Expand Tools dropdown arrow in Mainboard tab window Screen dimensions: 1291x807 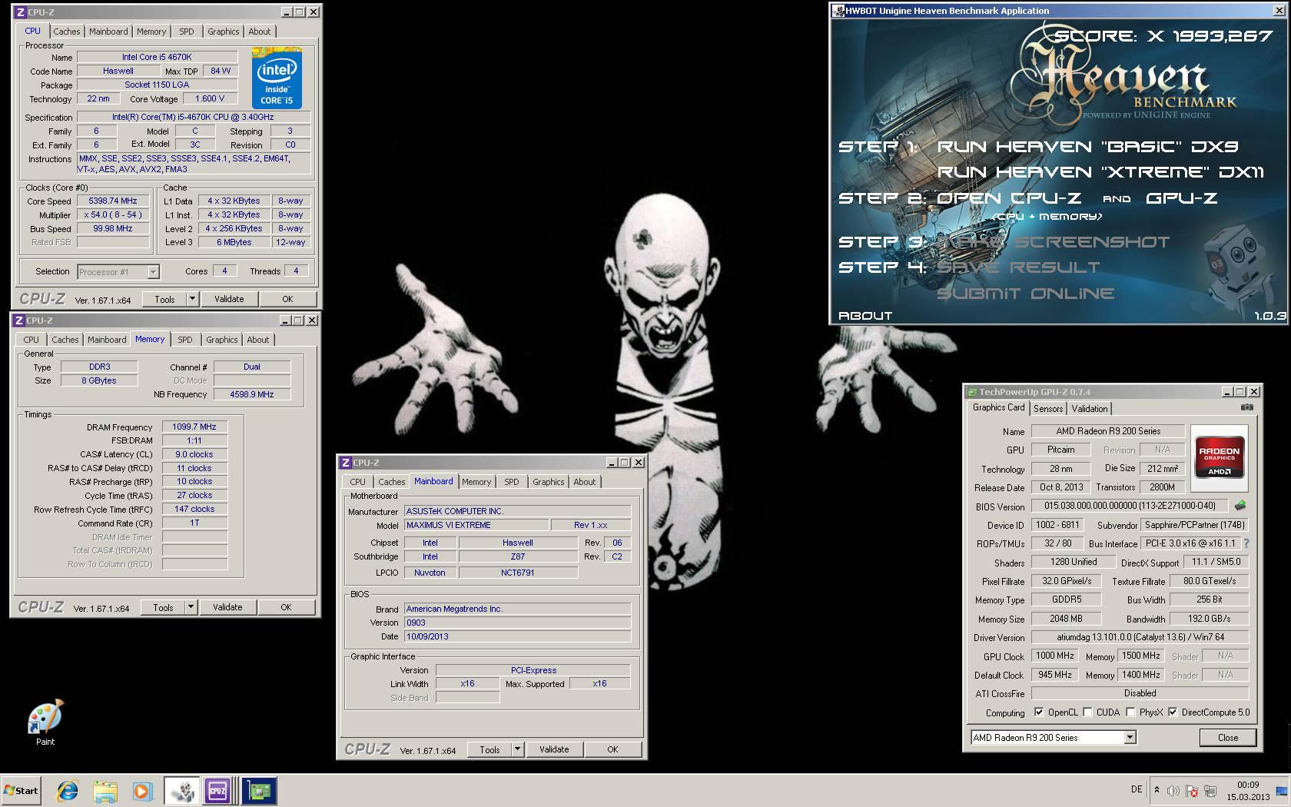tap(517, 749)
